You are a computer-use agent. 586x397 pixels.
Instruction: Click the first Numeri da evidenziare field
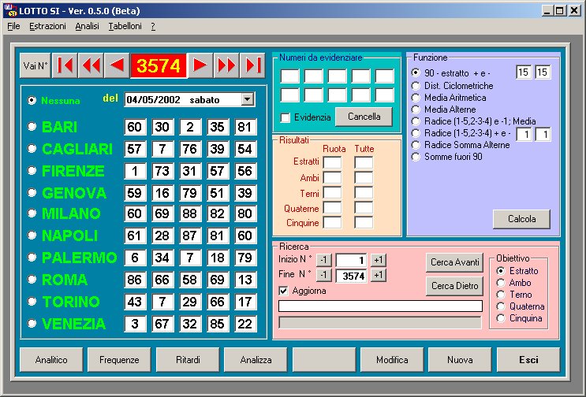tap(290, 76)
